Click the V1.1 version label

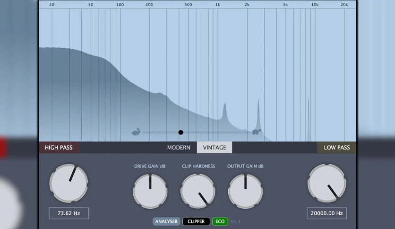[236, 222]
